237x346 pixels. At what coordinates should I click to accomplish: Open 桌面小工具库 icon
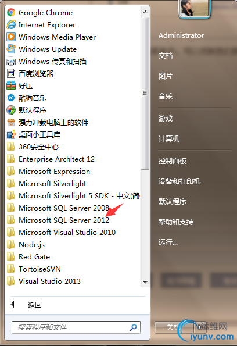(11, 134)
